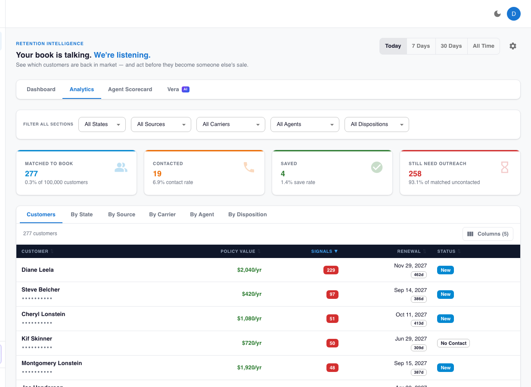Viewport: 531px width, 387px height.
Task: Click the 97 signals badge
Action: click(332, 295)
